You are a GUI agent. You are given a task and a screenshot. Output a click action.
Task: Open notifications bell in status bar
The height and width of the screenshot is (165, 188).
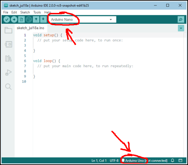(172, 161)
